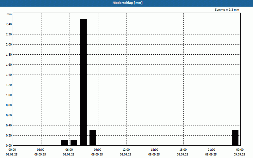This screenshot has width=253, height=158.
Task: Click the 09:00 time axis label
Action: 97,150
